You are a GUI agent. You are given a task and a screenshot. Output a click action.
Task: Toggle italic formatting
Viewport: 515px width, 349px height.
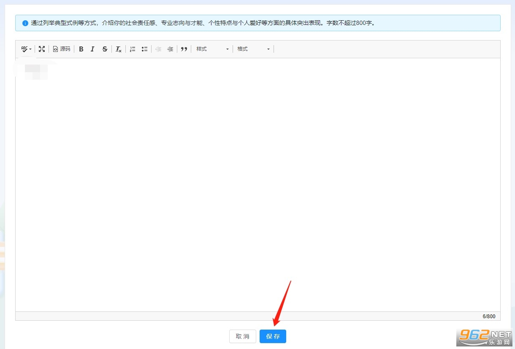(x=92, y=49)
